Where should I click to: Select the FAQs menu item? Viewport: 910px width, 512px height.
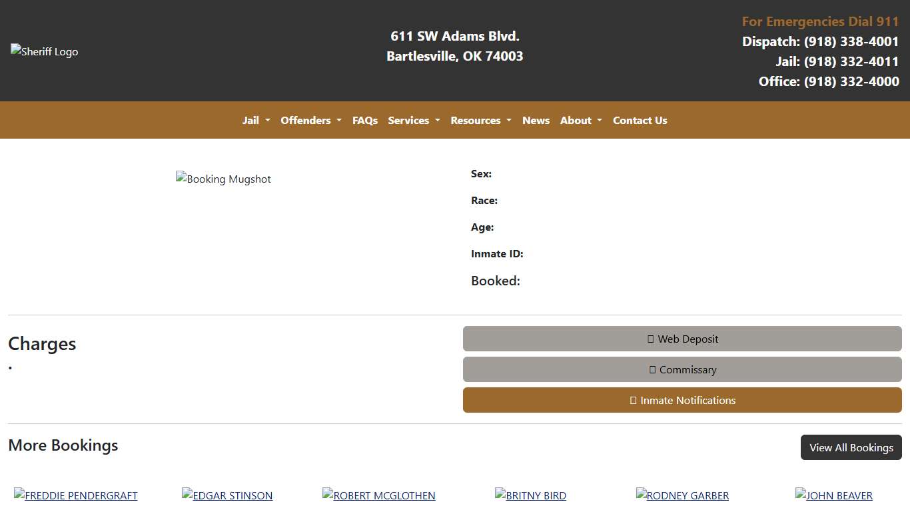tap(365, 120)
